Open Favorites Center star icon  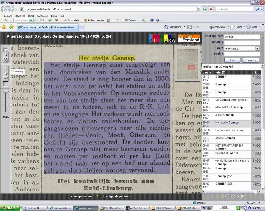point(4,27)
